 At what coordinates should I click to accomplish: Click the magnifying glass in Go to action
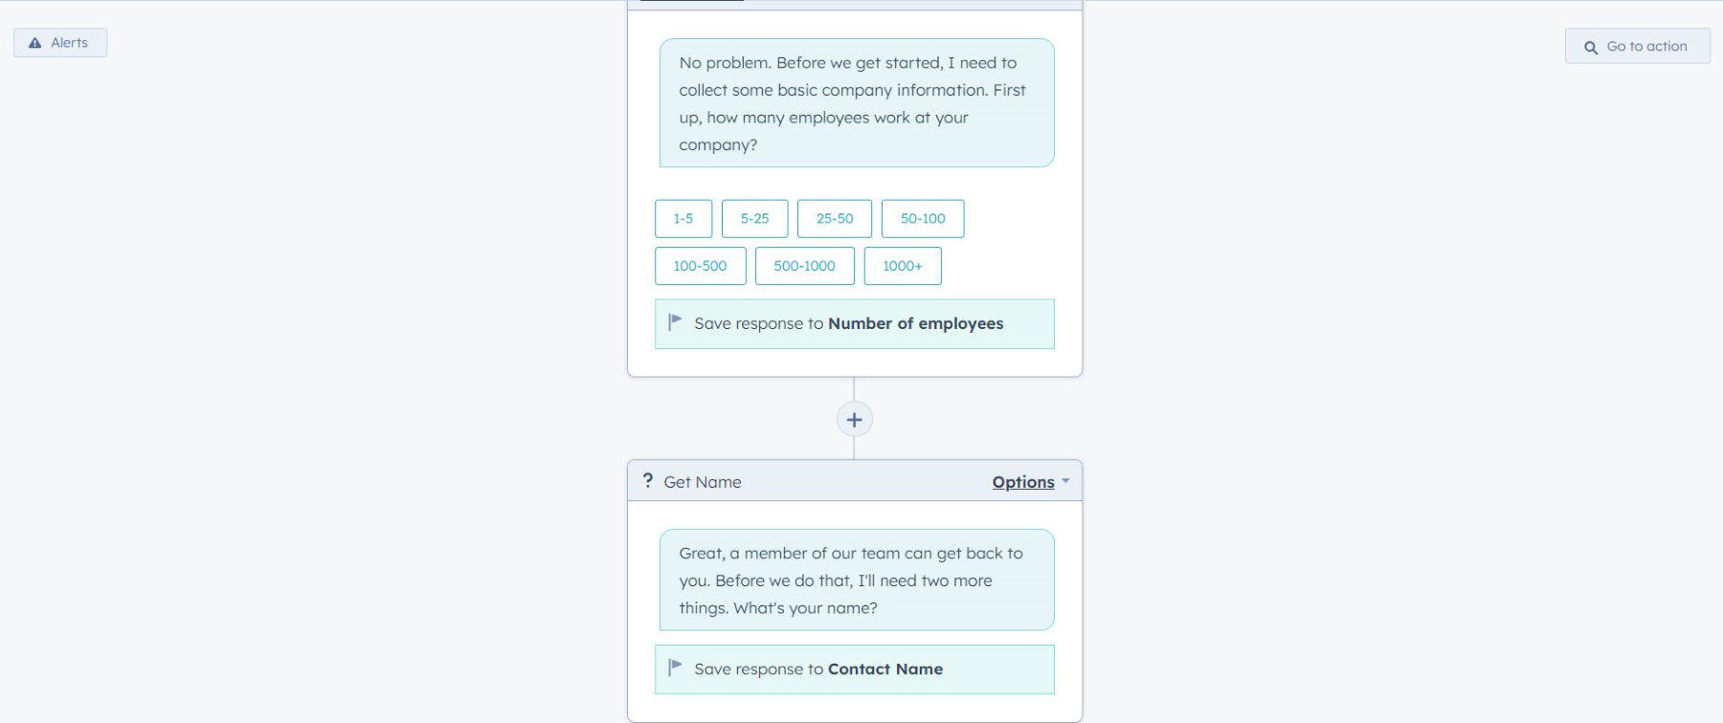tap(1591, 46)
